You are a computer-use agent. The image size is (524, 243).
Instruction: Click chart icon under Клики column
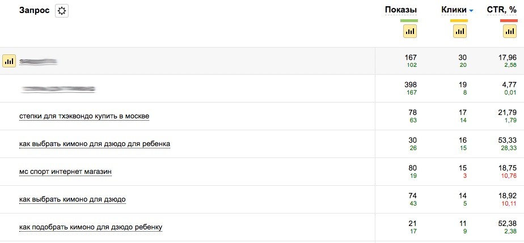pos(459,31)
